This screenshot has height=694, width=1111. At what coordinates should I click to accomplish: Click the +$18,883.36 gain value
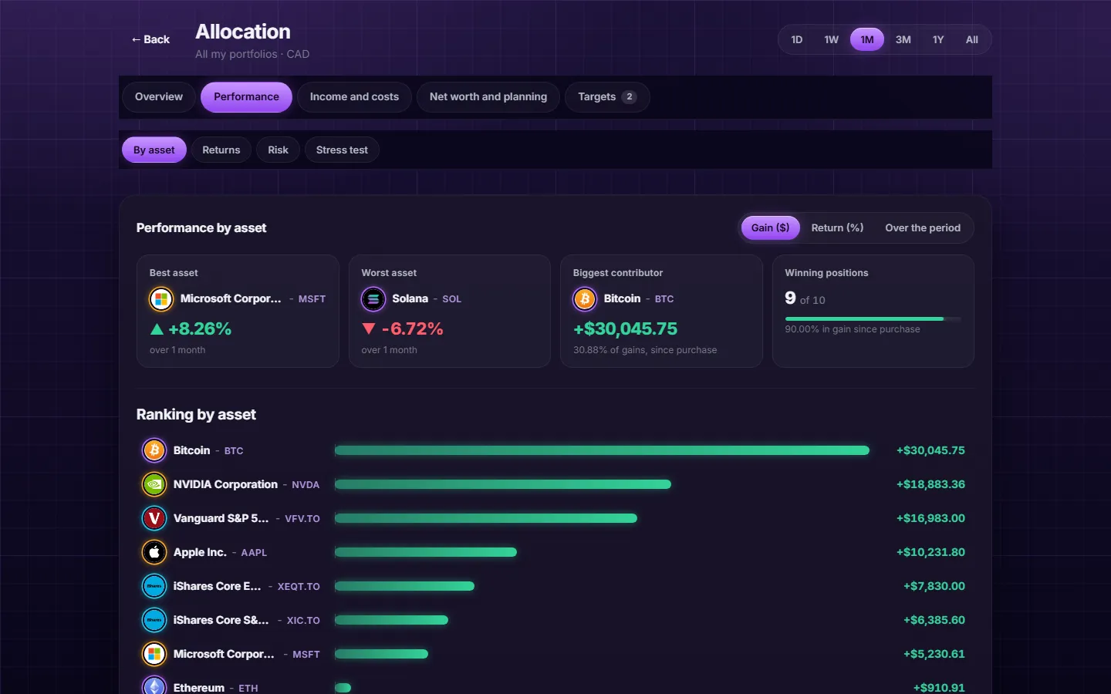[930, 484]
